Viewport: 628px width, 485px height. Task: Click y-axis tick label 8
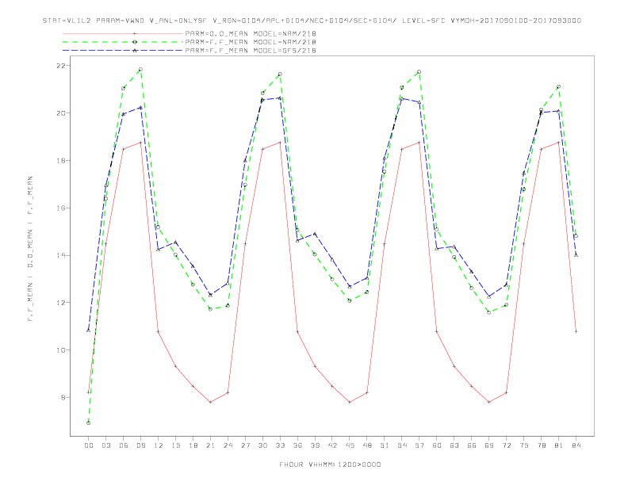pyautogui.click(x=63, y=398)
